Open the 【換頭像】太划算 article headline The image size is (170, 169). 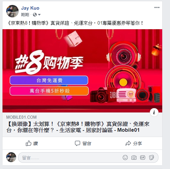(x=78, y=127)
